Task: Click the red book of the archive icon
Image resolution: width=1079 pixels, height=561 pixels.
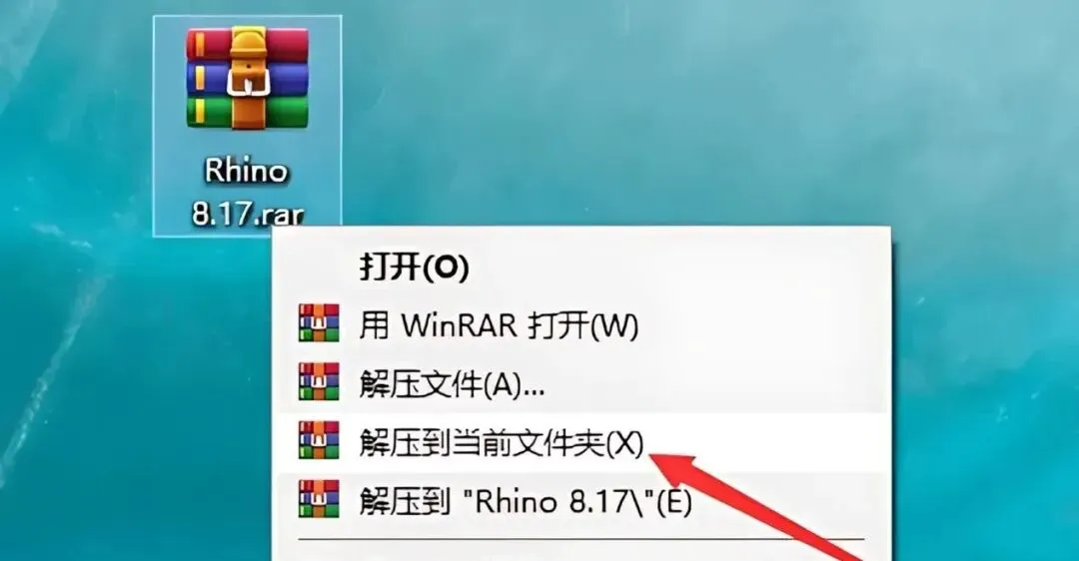Action: [247, 43]
